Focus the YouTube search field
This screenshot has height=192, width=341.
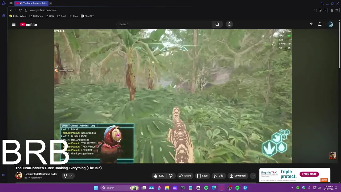click(164, 24)
